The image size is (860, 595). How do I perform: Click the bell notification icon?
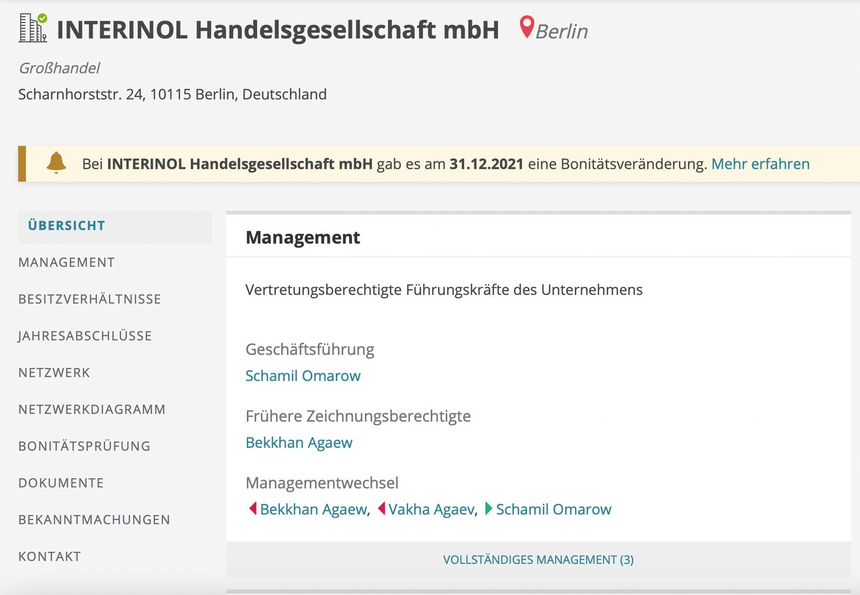56,163
